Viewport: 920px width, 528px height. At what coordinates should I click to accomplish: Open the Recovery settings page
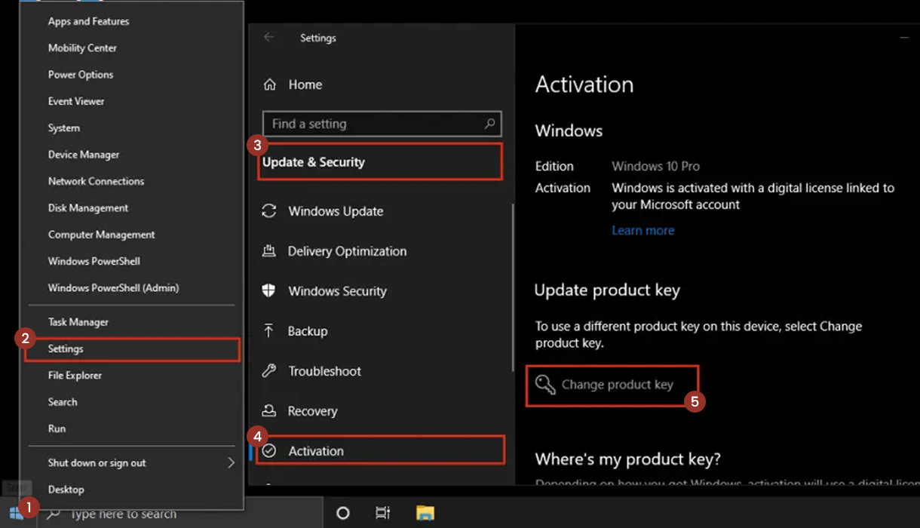(312, 411)
